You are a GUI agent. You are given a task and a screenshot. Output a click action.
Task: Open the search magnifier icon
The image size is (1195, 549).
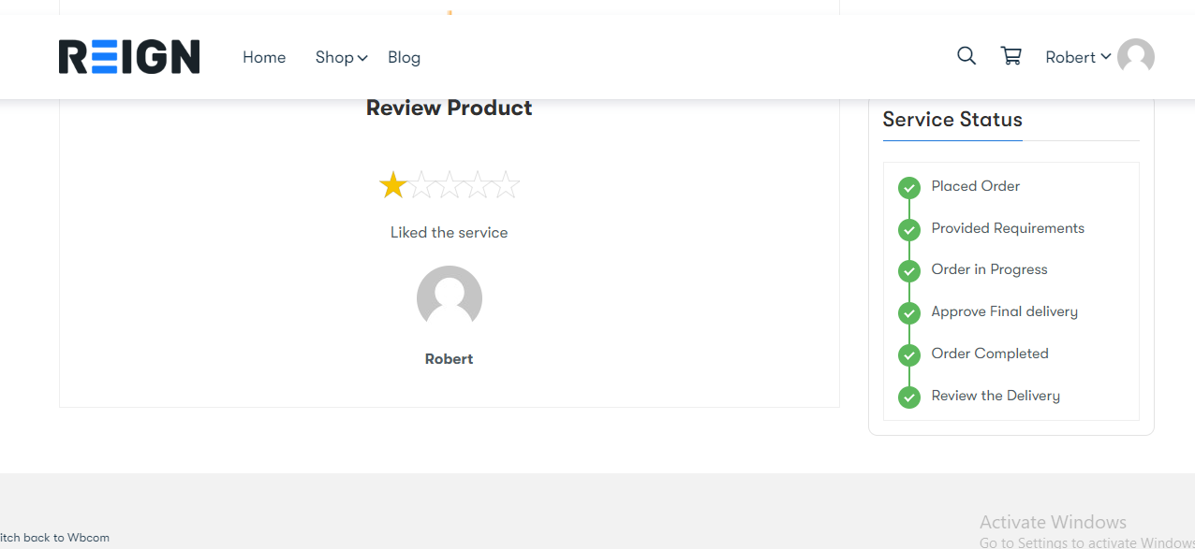point(966,56)
